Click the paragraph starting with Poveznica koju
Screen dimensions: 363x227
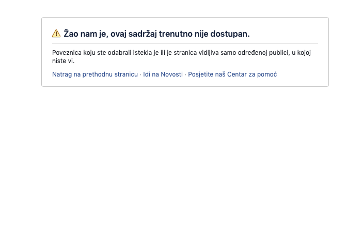pyautogui.click(x=182, y=57)
